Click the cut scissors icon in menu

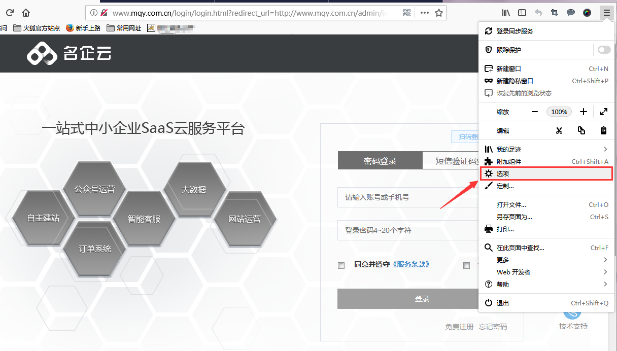559,130
